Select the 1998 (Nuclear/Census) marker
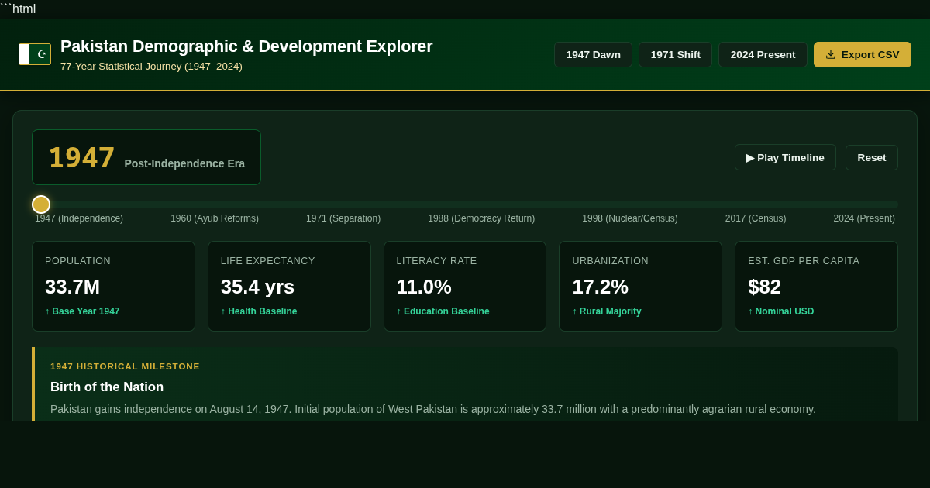The height and width of the screenshot is (488, 930). click(x=630, y=218)
